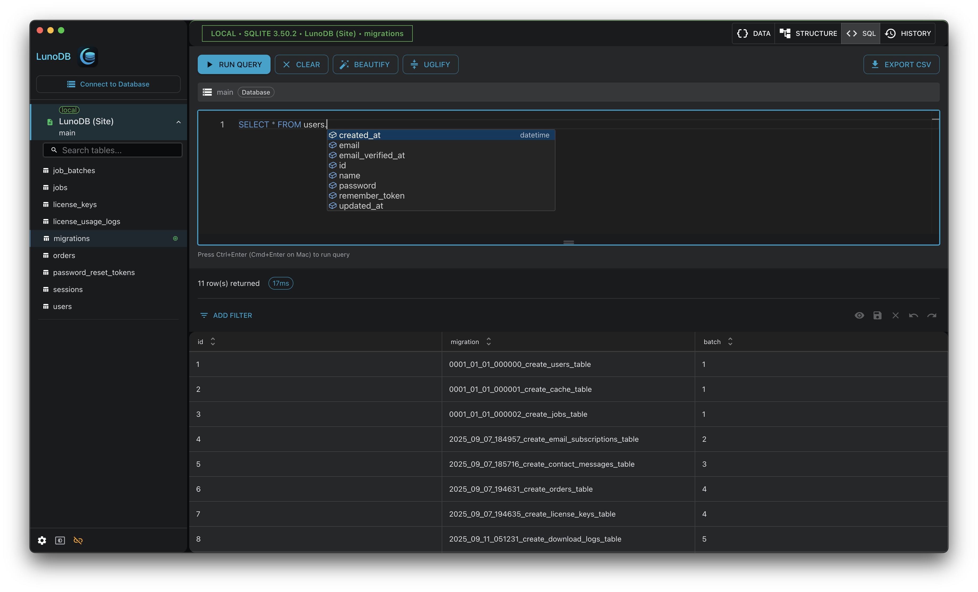Click the green indicator on migrations row
This screenshot has height=592, width=978.
[x=175, y=238]
